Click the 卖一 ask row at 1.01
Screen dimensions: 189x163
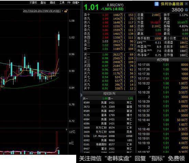[109, 49]
